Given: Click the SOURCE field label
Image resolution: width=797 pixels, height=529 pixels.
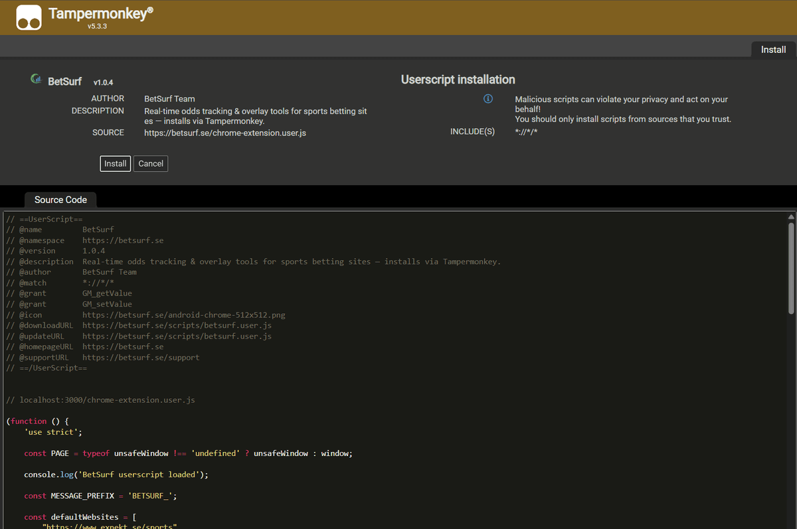Looking at the screenshot, I should point(108,133).
